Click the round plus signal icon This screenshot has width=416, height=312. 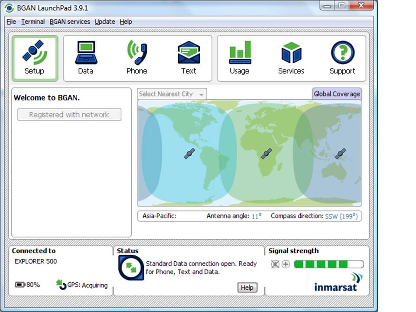(286, 264)
